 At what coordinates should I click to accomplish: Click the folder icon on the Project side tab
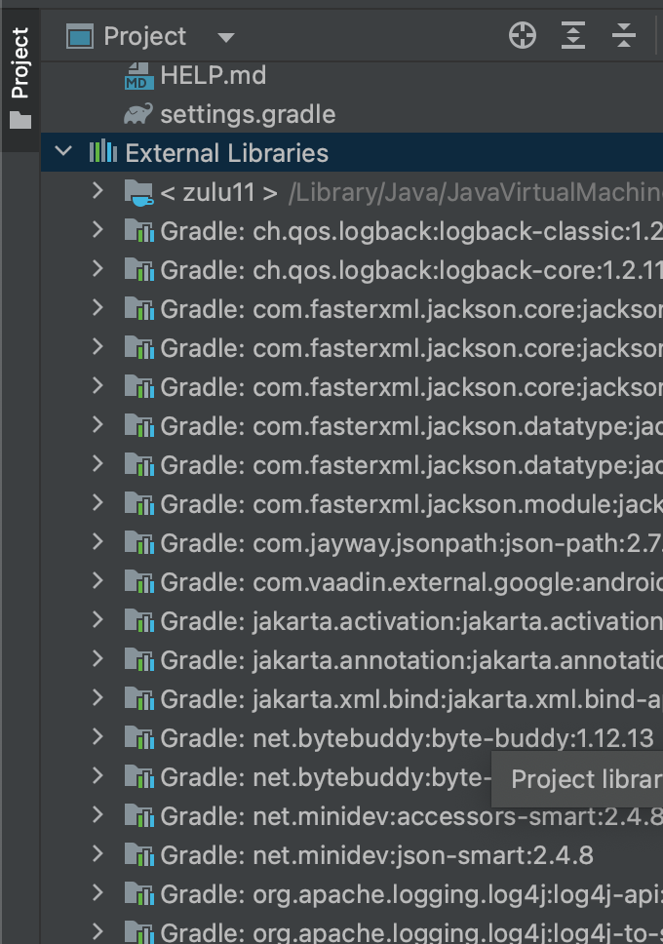click(x=20, y=120)
